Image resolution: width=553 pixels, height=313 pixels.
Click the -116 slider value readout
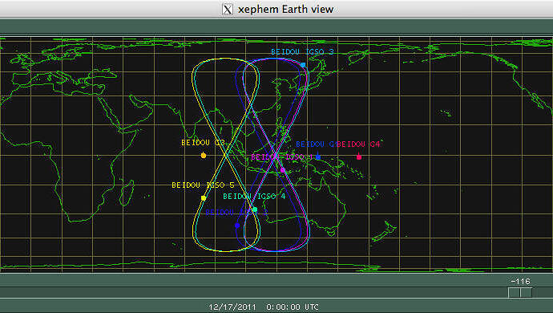coord(520,282)
